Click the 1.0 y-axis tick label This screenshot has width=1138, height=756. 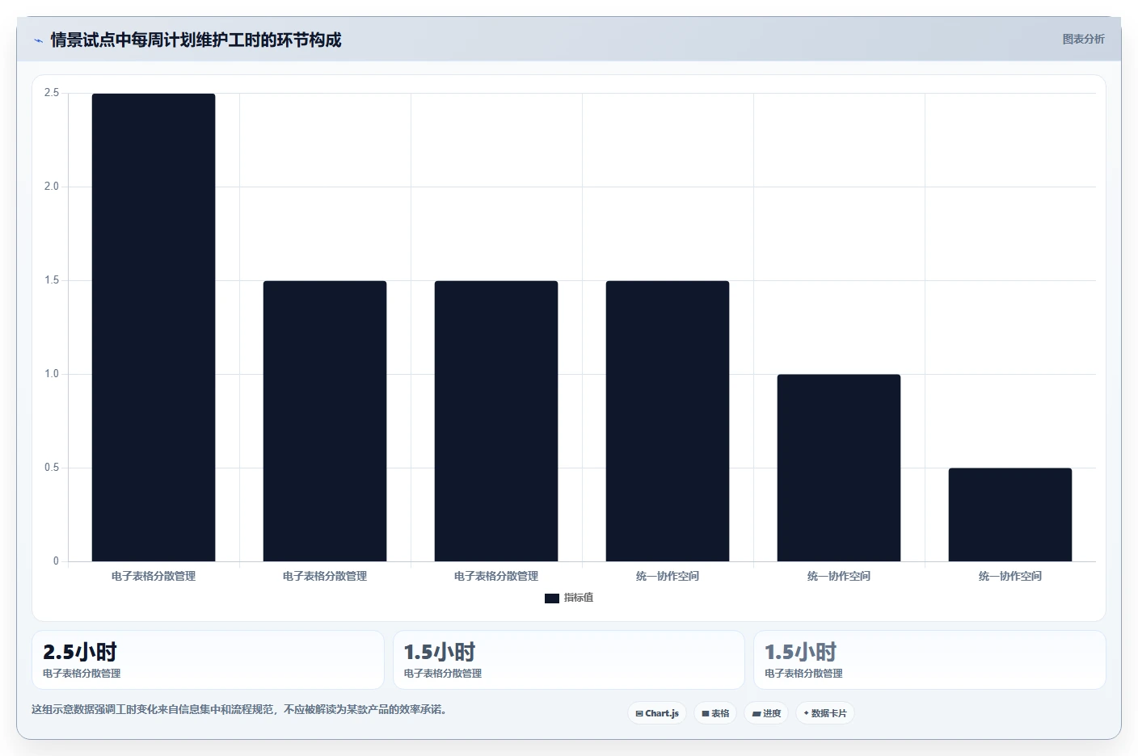[52, 374]
